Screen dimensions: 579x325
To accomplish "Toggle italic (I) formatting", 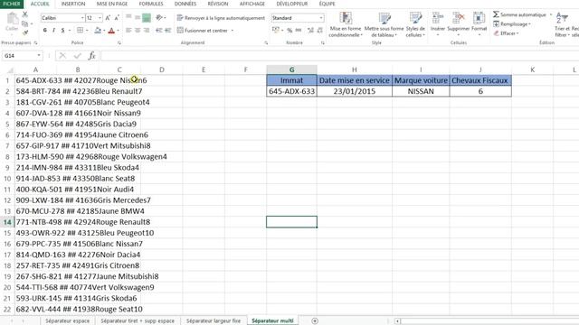I will [53, 30].
